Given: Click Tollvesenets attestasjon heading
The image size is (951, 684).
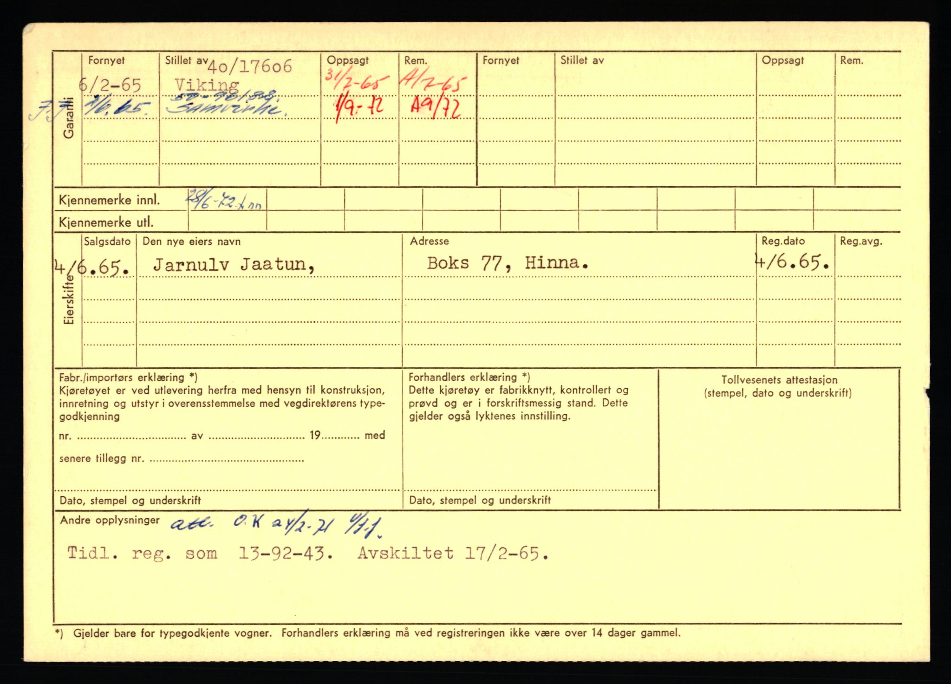Looking at the screenshot, I should point(779,380).
